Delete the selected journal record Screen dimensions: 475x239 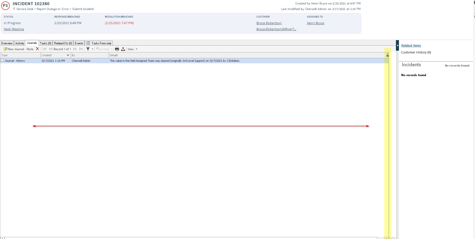38,49
